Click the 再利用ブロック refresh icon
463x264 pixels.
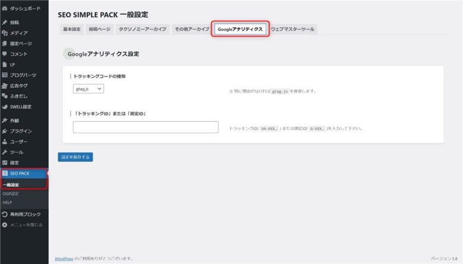[x=5, y=214]
